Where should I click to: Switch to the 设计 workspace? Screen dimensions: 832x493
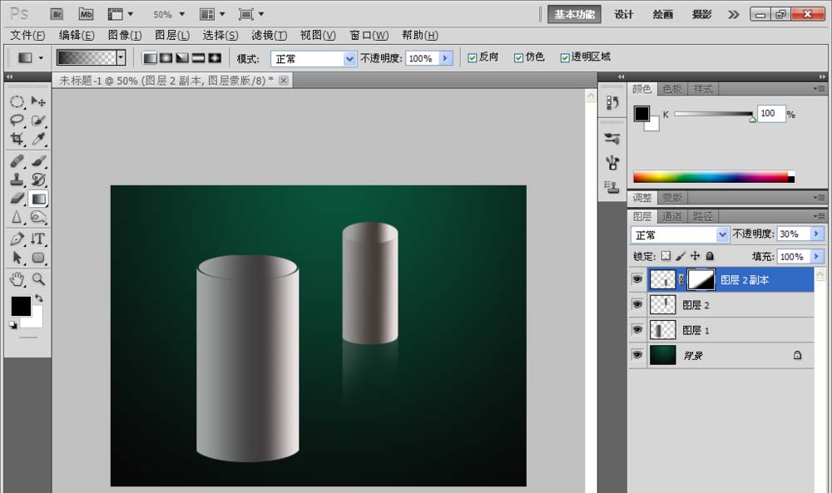tap(624, 14)
